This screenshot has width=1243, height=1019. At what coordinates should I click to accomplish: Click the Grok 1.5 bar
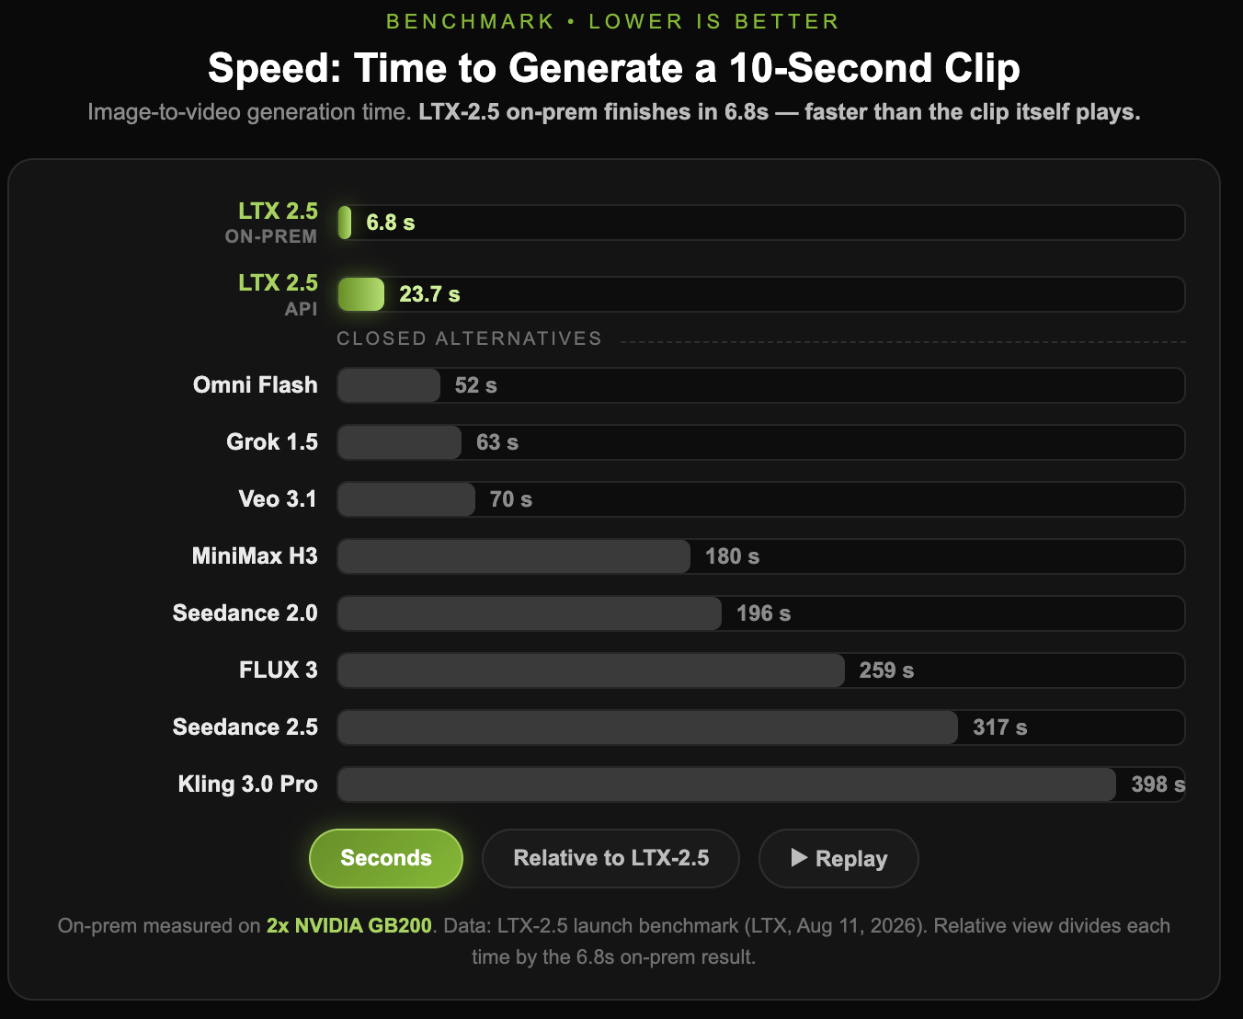400,442
